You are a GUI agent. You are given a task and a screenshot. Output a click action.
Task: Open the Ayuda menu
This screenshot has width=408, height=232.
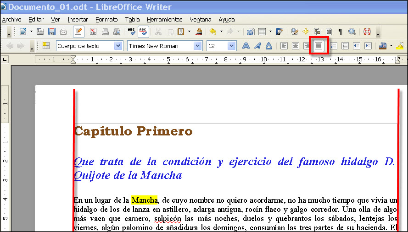click(x=227, y=20)
